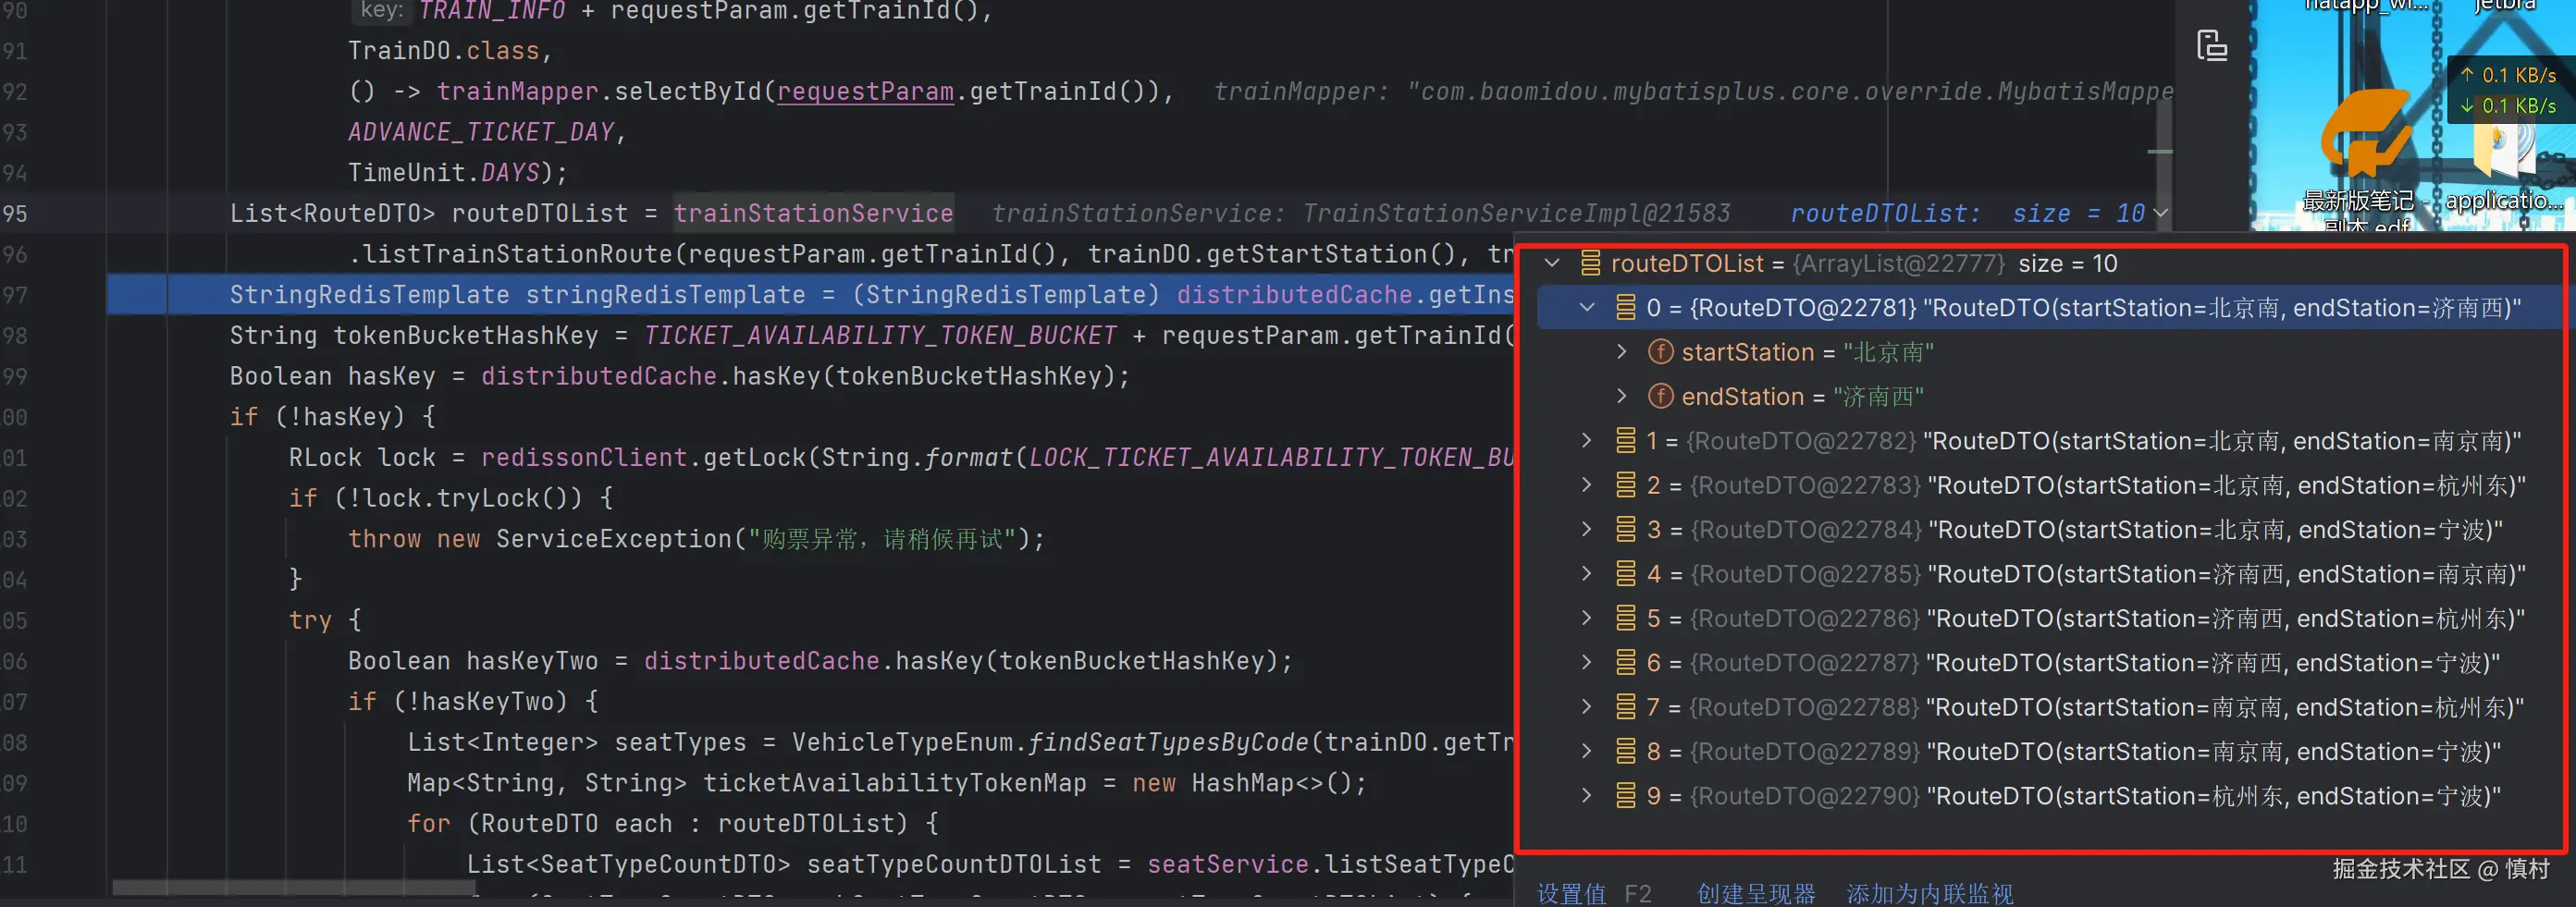Viewport: 2576px width, 907px height.
Task: Click ADVANCE_TICKET_DAY constant on line 93
Action: 481,132
